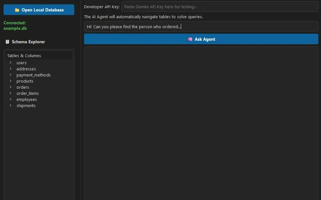Click the AI Agent description text
Screen dimensions: 321x200
tap(143, 17)
